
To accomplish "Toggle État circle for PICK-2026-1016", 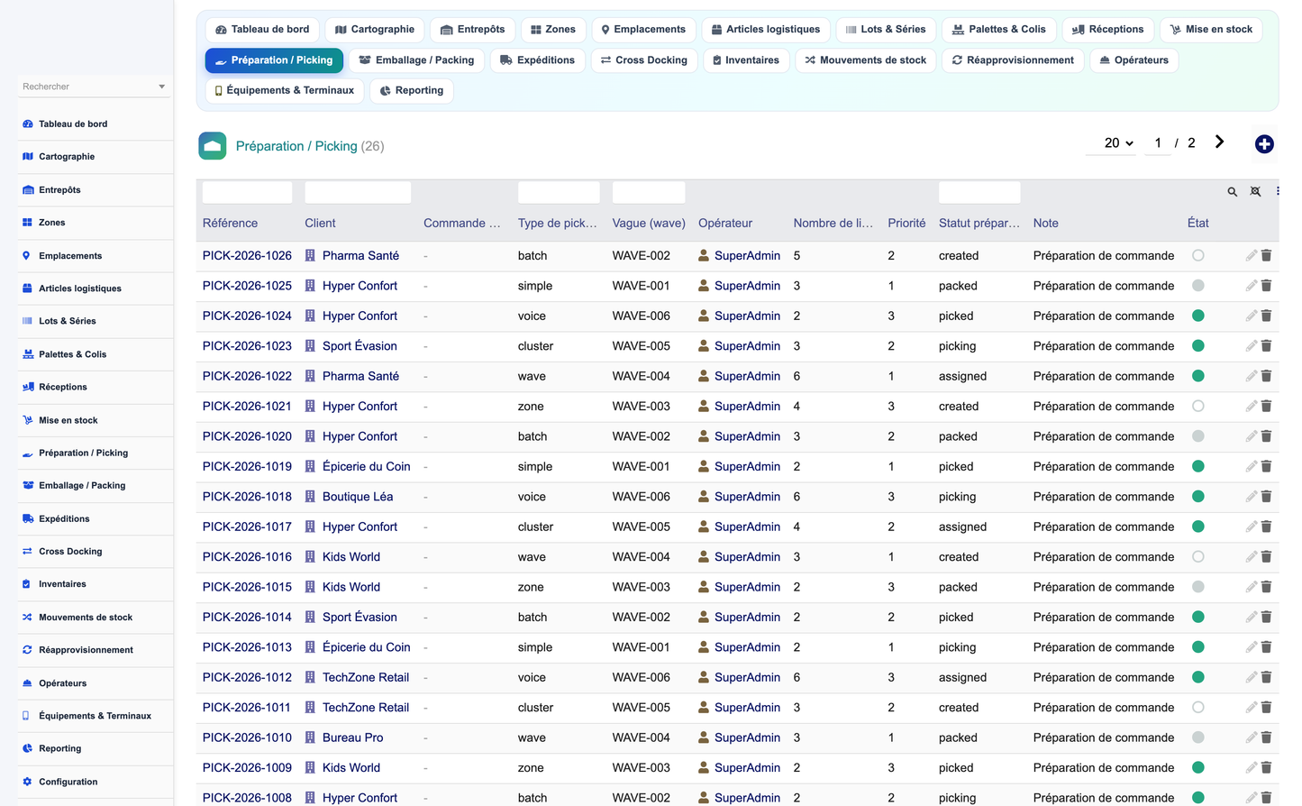I will (1198, 557).
